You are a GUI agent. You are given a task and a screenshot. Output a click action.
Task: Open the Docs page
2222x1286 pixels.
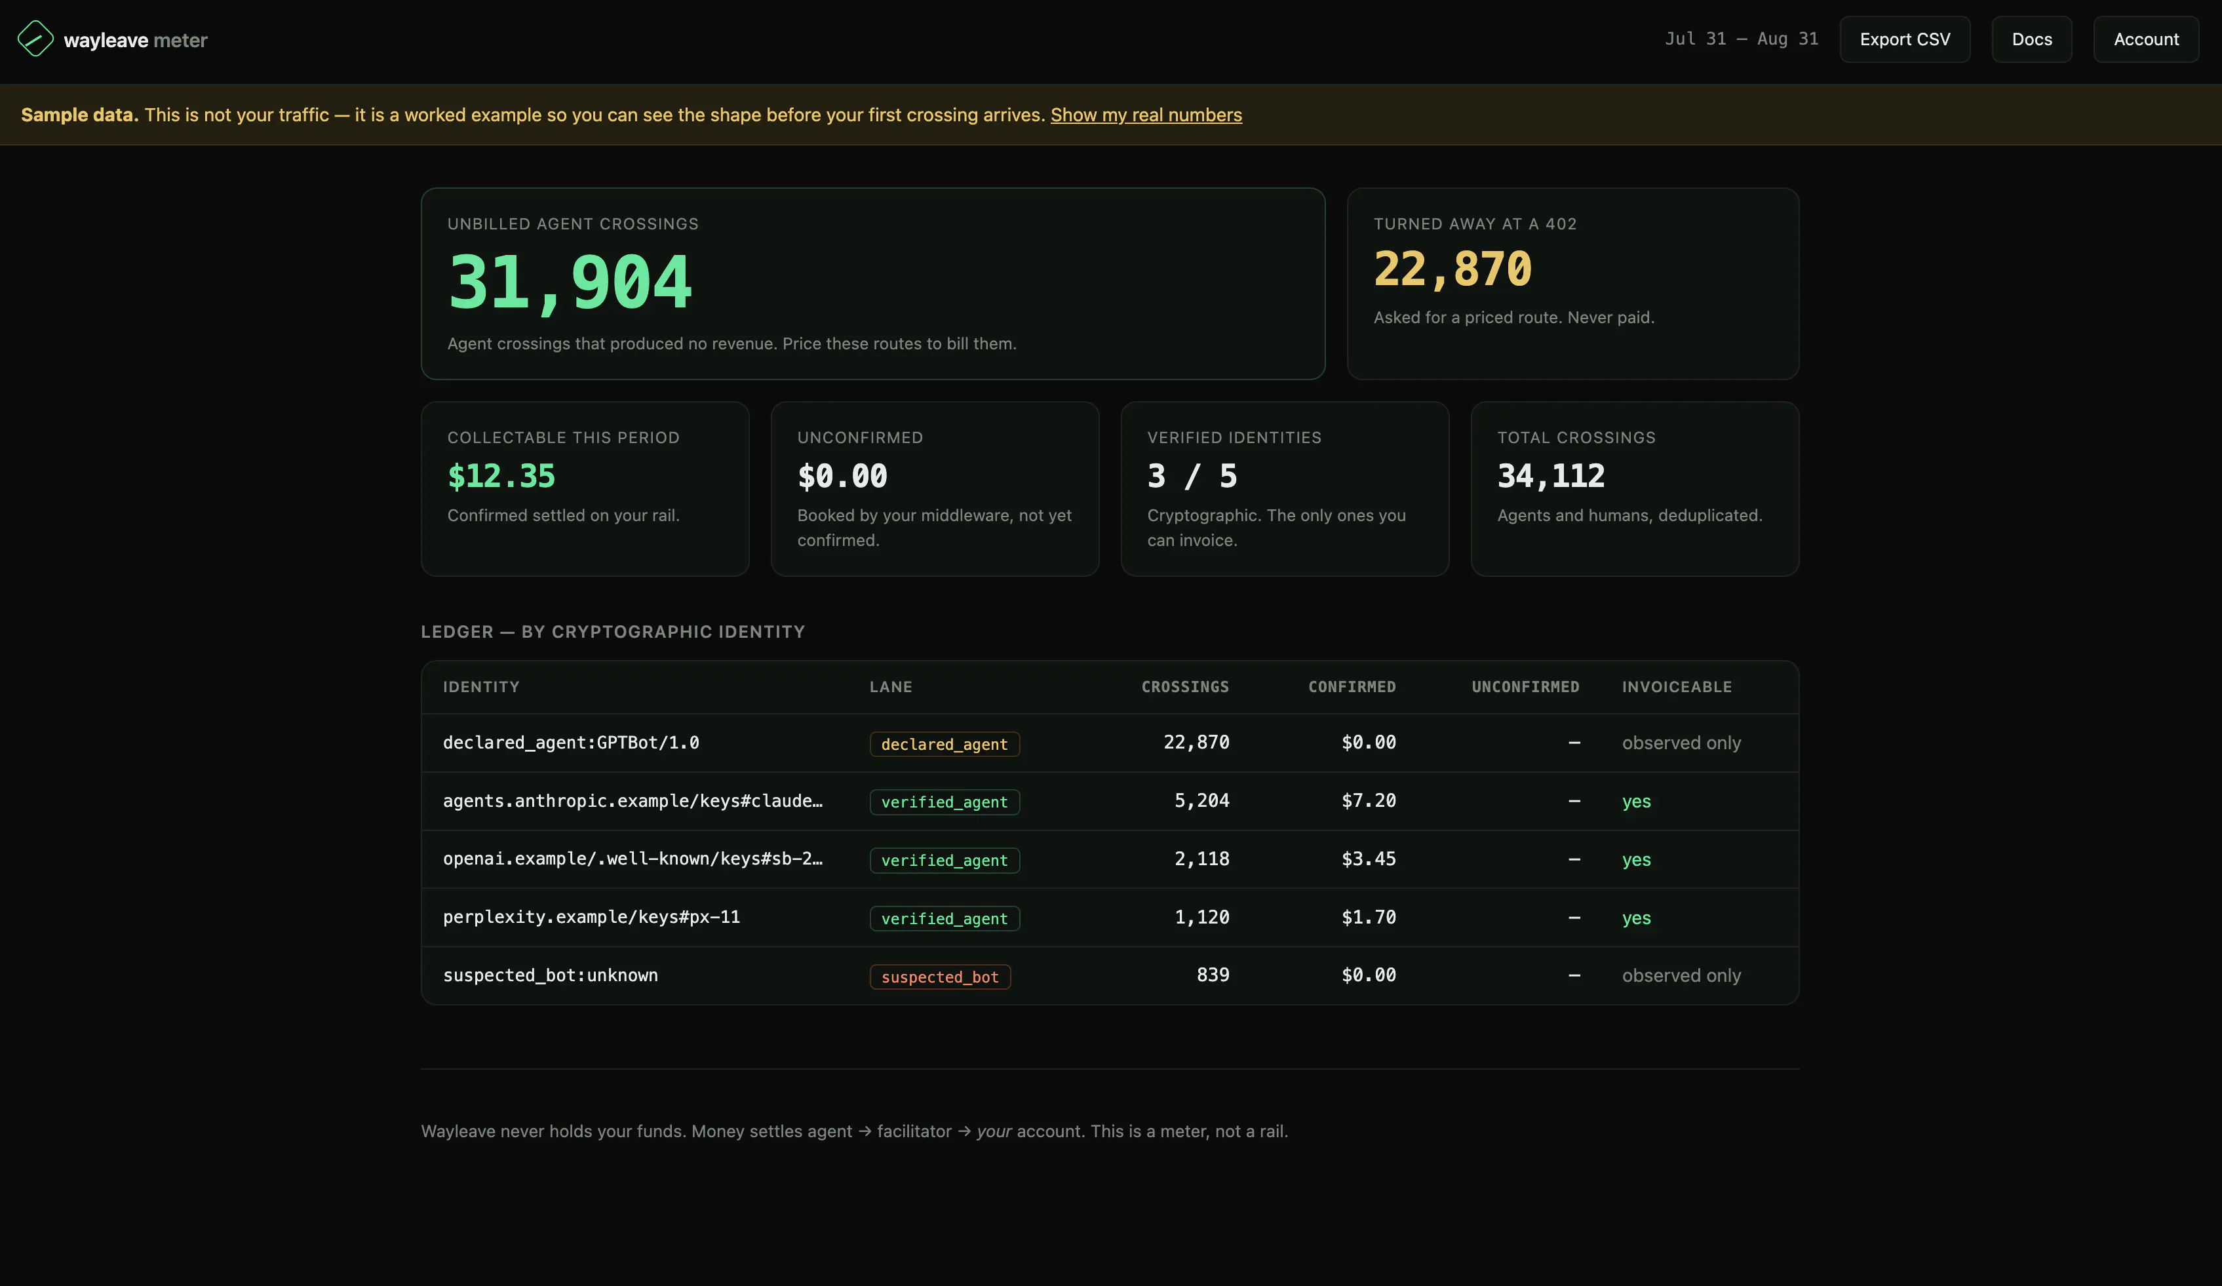tap(2031, 39)
